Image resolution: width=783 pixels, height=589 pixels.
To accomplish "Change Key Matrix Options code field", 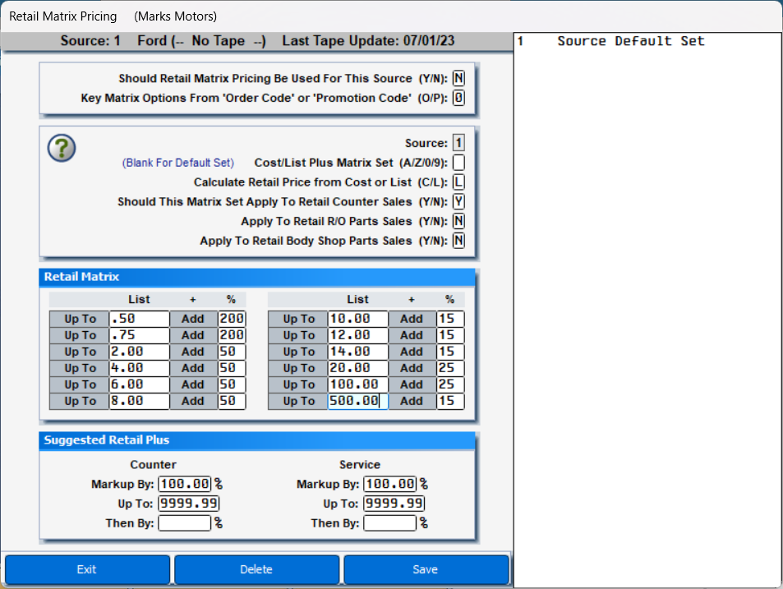I will click(x=458, y=97).
